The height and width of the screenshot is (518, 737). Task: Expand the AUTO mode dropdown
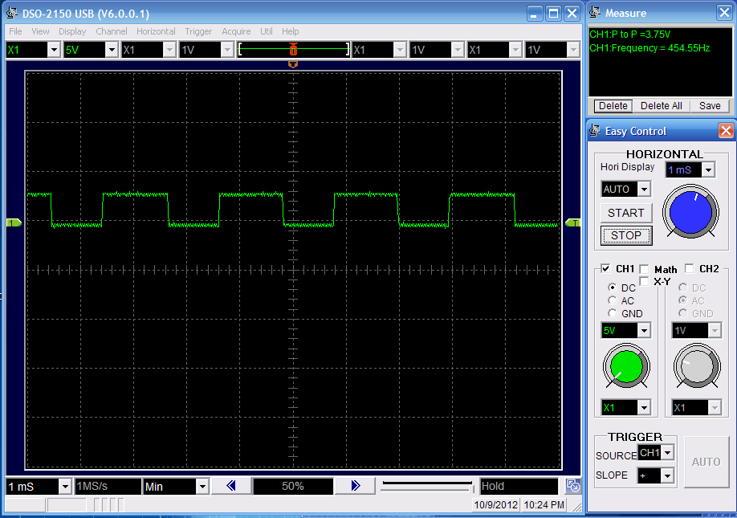(643, 190)
